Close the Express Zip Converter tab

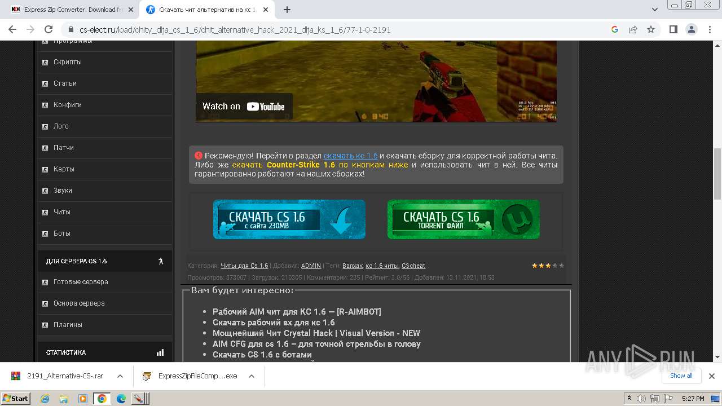point(131,10)
